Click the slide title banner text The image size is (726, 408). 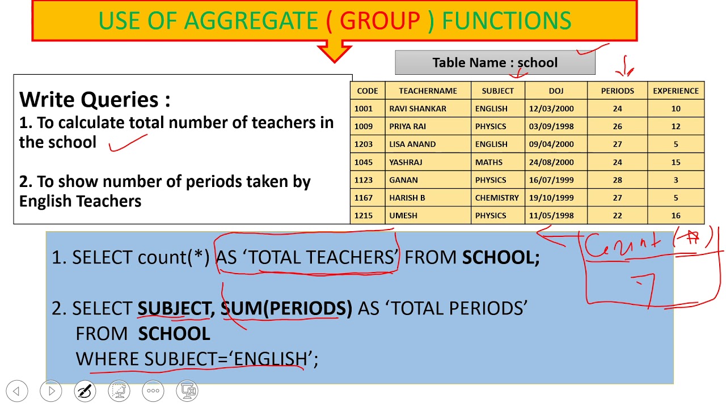point(335,21)
